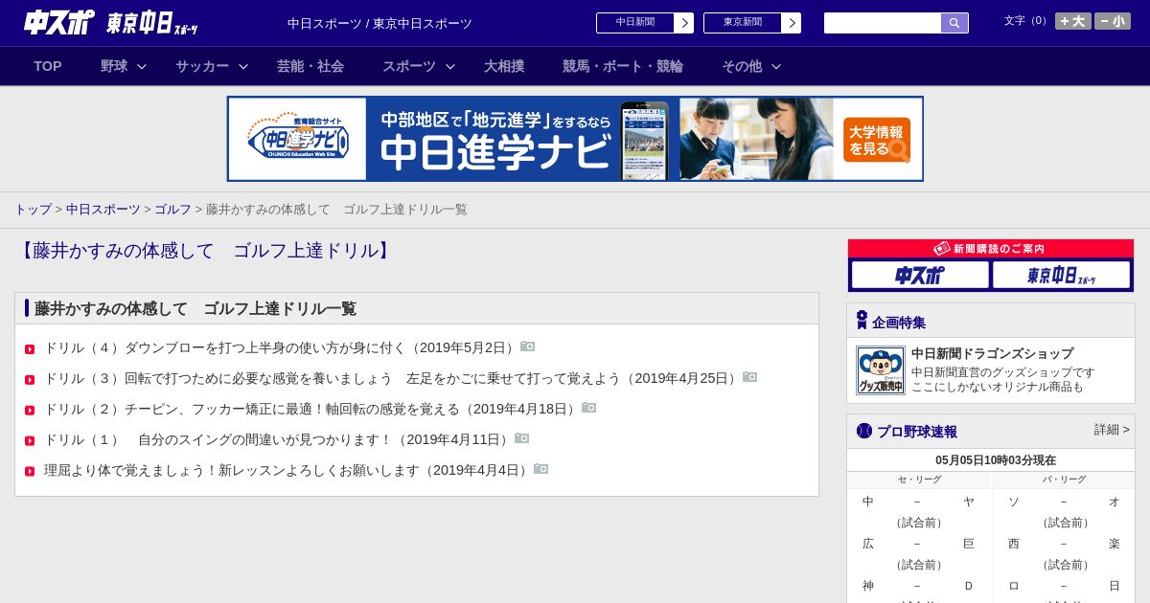Click red bullet icon of ドリル（２） row
Viewport: 1150px width, 603px height.
coord(30,411)
